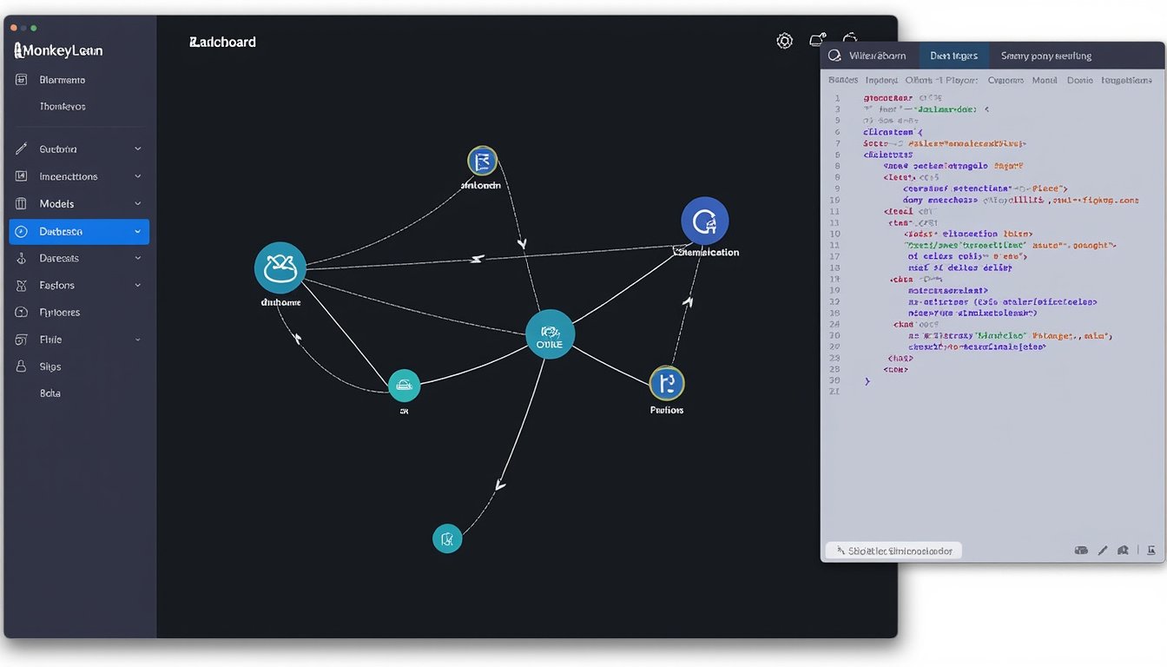The height and width of the screenshot is (667, 1167).
Task: Click the pencil edit icon below the code editor
Action: click(x=1102, y=550)
